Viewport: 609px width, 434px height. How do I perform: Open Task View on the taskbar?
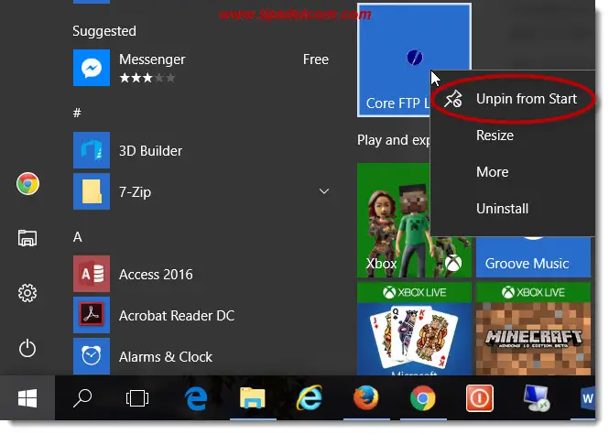(x=137, y=398)
